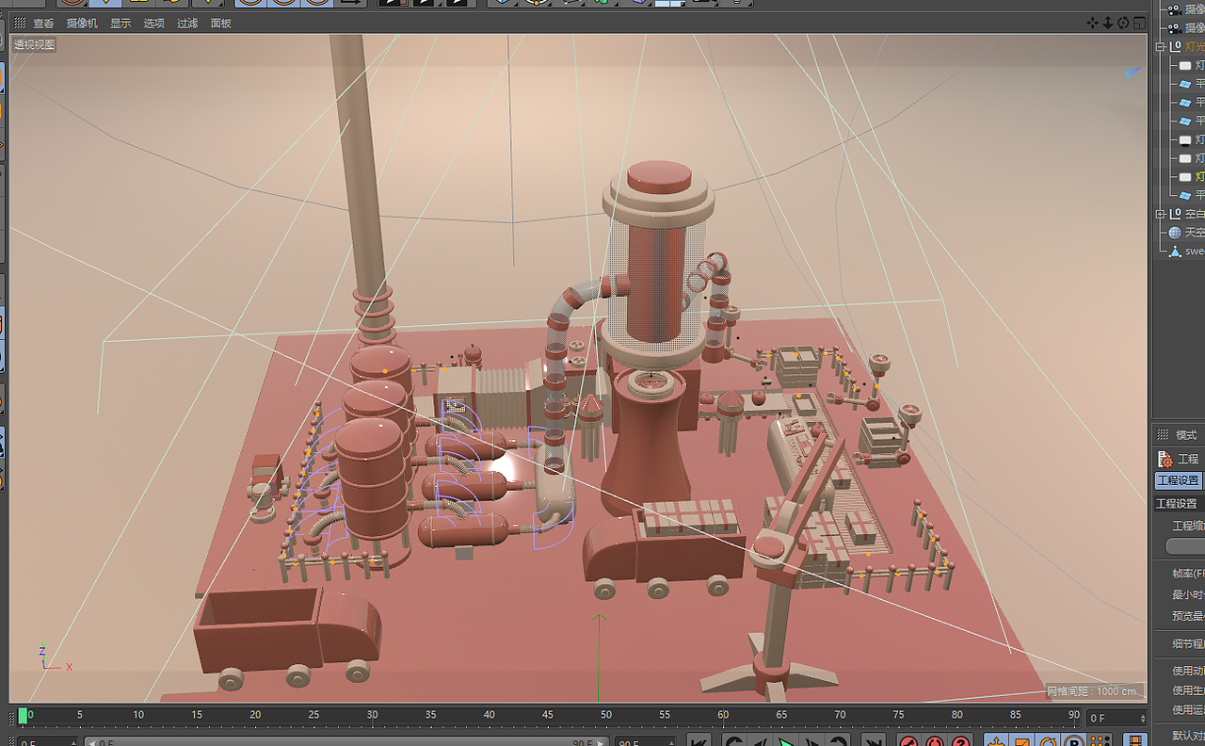This screenshot has width=1205, height=746.
Task: Collapse the 灯光 group in the object tree
Action: (x=1161, y=46)
